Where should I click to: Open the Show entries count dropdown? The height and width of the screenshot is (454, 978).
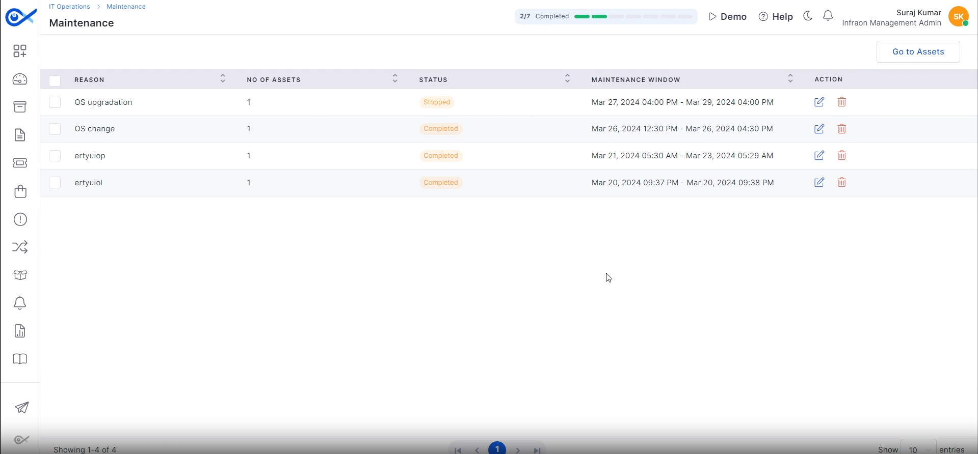tap(918, 449)
